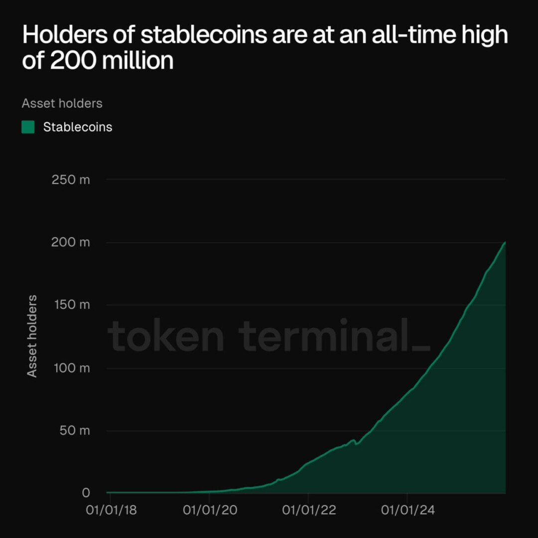Image resolution: width=538 pixels, height=538 pixels.
Task: Click the Asset holders subtitle text
Action: pos(62,103)
